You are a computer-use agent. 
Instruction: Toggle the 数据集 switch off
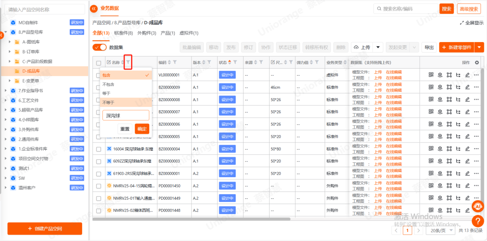point(99,47)
